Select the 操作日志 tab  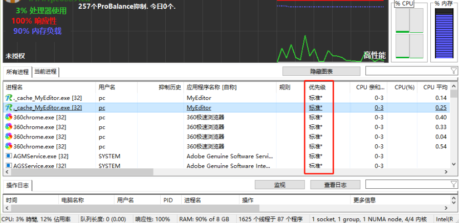[17, 185]
